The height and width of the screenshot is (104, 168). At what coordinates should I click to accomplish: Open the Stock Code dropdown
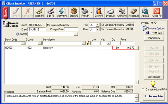tap(23, 43)
